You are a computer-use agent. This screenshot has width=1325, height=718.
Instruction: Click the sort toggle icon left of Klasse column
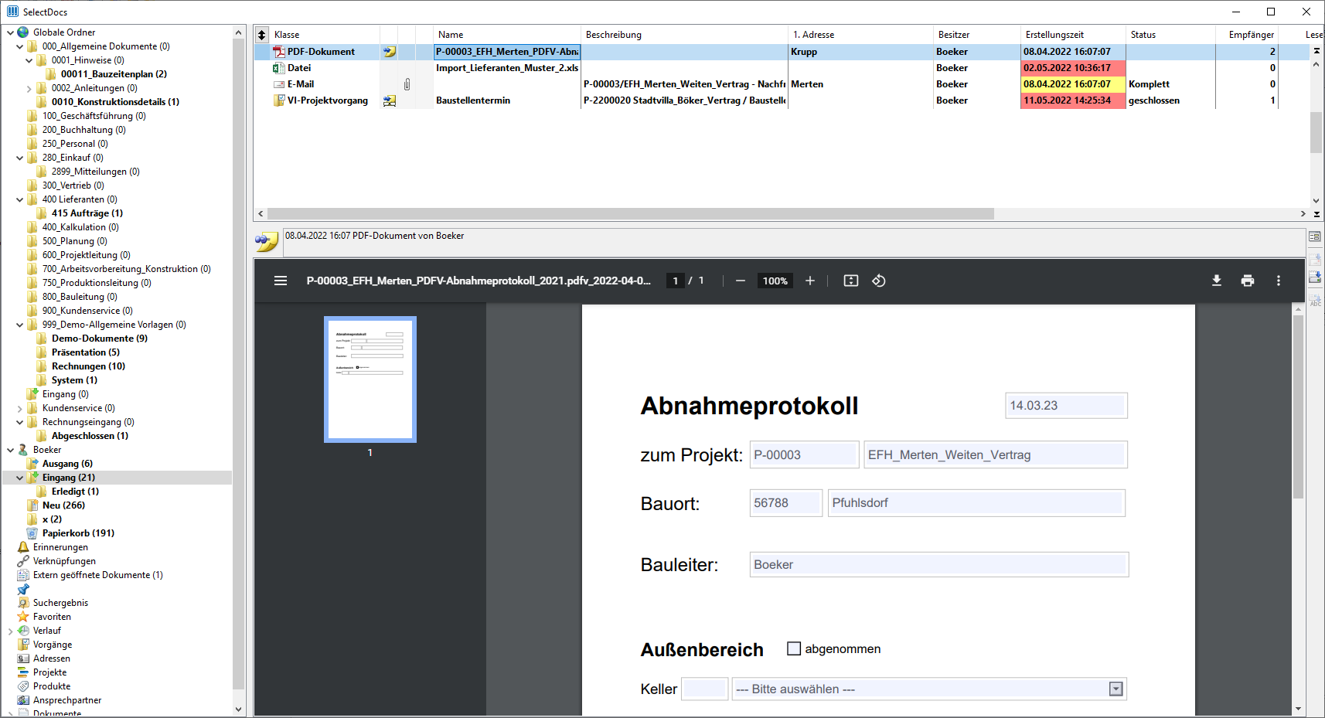(262, 35)
